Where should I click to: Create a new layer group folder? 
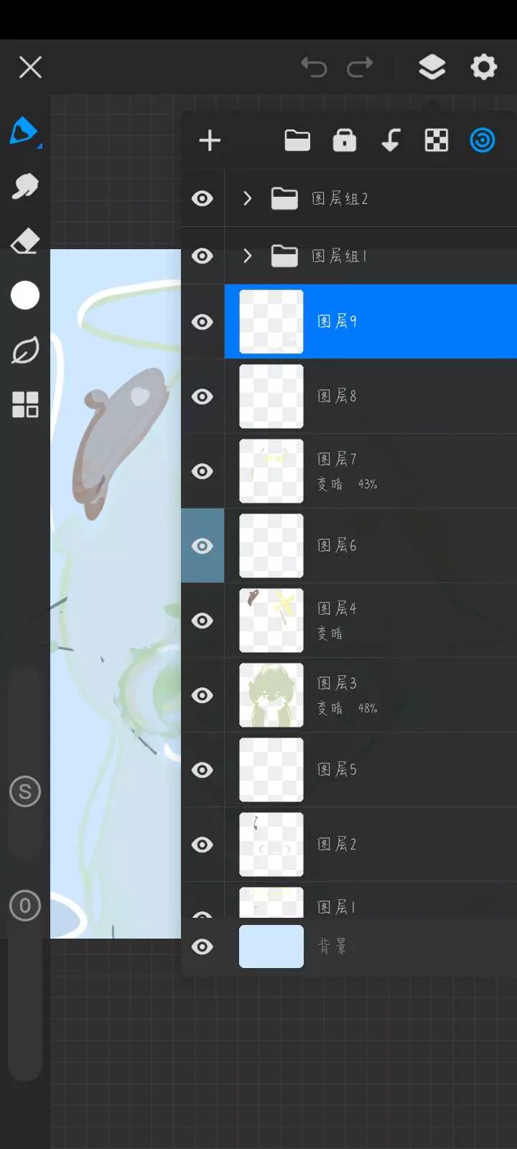(297, 140)
